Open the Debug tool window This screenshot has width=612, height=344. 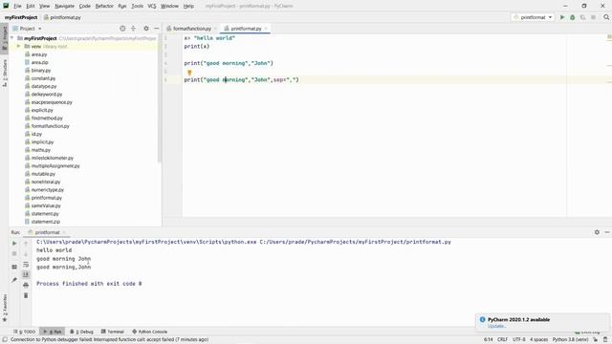point(81,332)
